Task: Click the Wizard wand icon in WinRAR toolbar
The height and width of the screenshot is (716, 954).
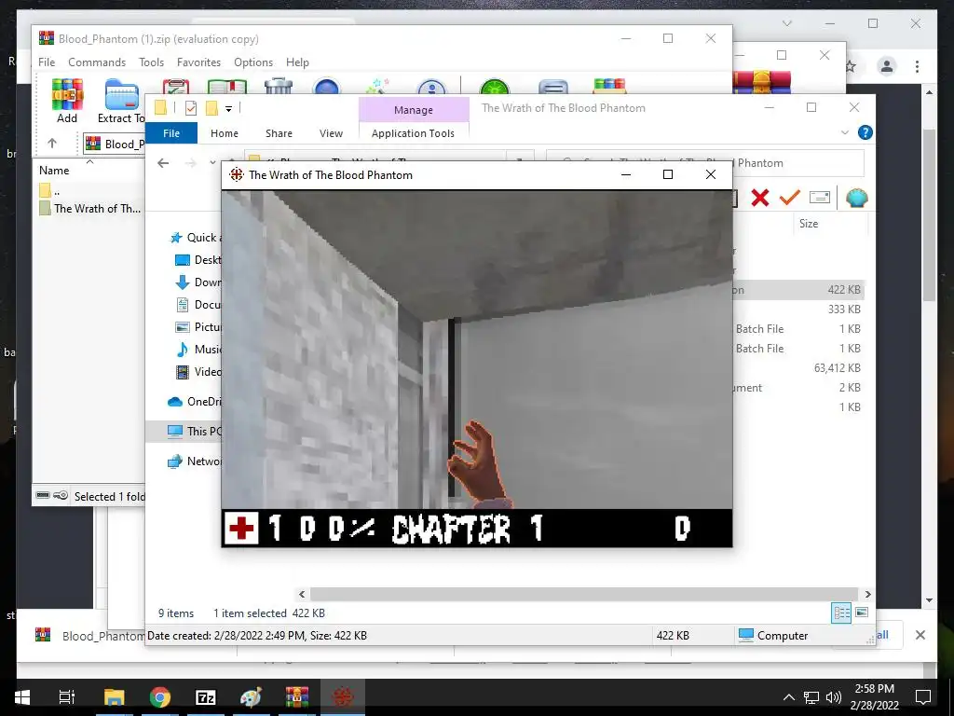Action: point(378,86)
